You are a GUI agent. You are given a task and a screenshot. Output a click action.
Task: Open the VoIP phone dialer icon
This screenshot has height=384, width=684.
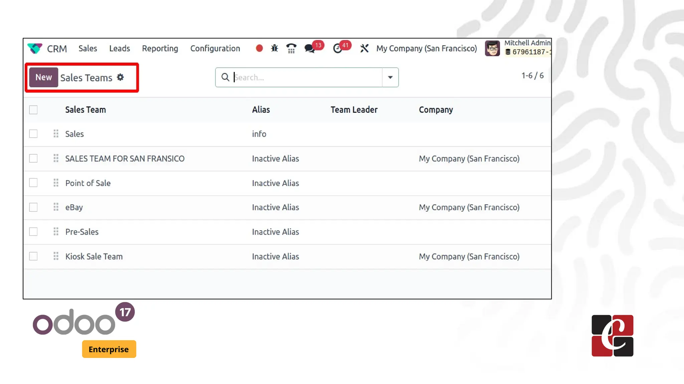[291, 49]
